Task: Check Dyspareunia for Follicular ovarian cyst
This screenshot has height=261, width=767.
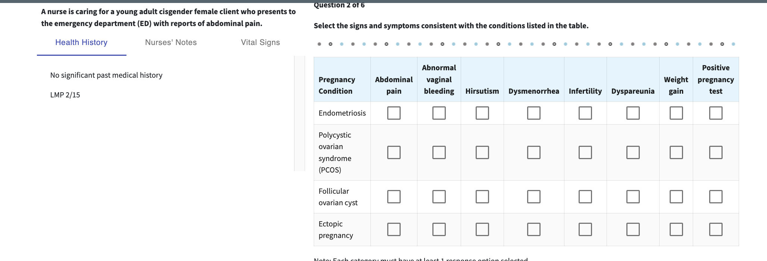Action: [x=633, y=196]
